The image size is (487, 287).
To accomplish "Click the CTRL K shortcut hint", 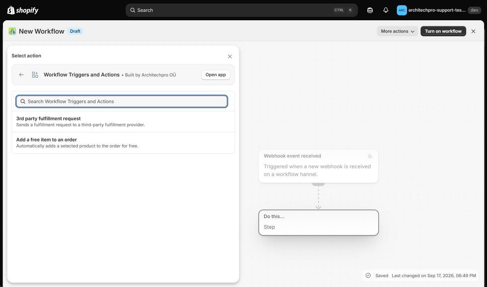I will point(344,10).
